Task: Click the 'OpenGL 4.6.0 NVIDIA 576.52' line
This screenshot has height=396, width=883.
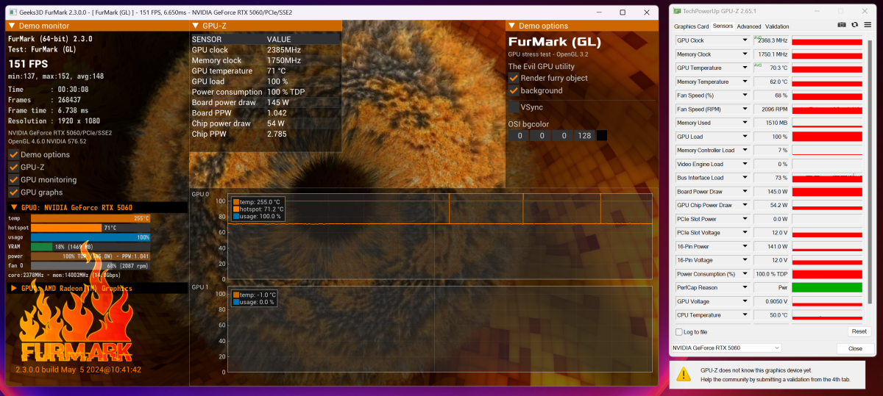Action: tap(47, 140)
